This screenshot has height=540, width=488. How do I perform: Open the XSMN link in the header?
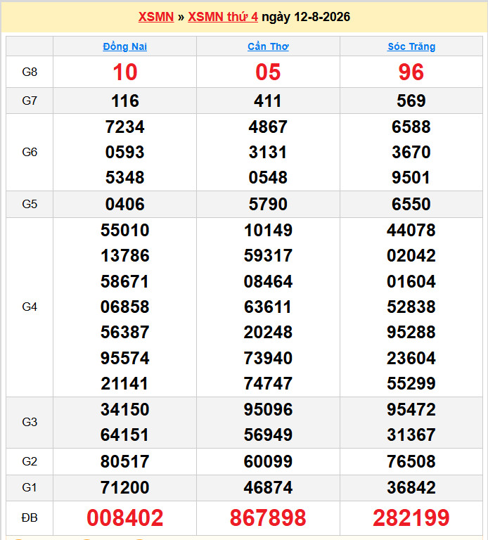pyautogui.click(x=156, y=17)
